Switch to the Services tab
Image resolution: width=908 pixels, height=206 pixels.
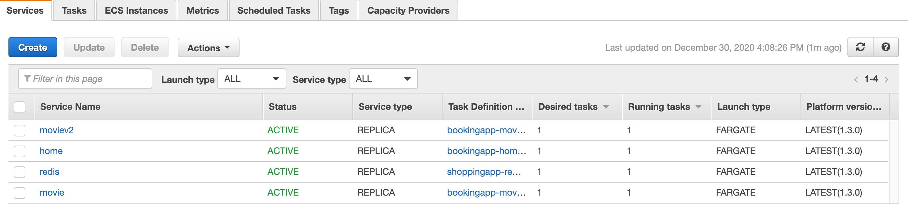point(25,11)
